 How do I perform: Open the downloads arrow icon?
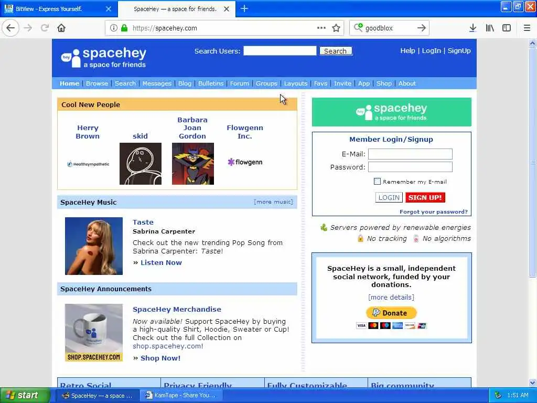(x=472, y=28)
